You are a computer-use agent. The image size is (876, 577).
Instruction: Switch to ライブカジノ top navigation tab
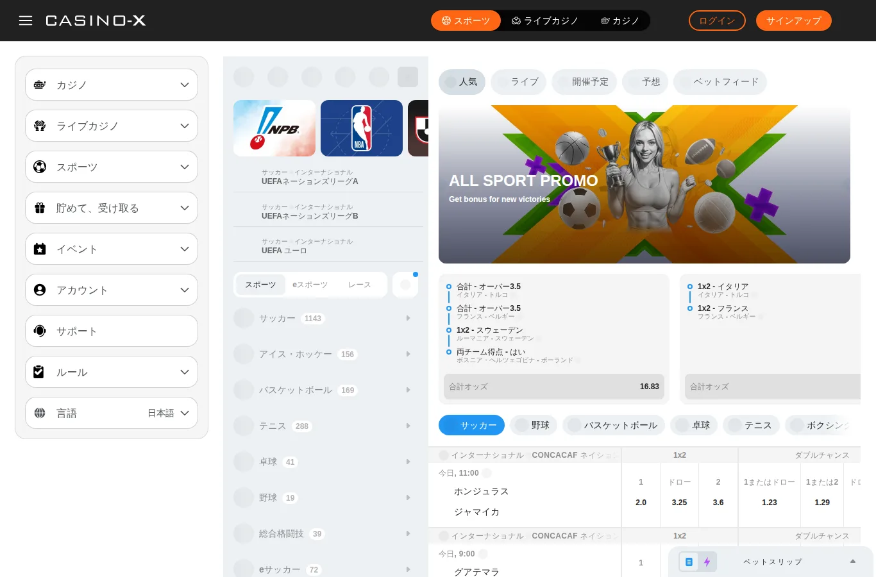coord(545,21)
